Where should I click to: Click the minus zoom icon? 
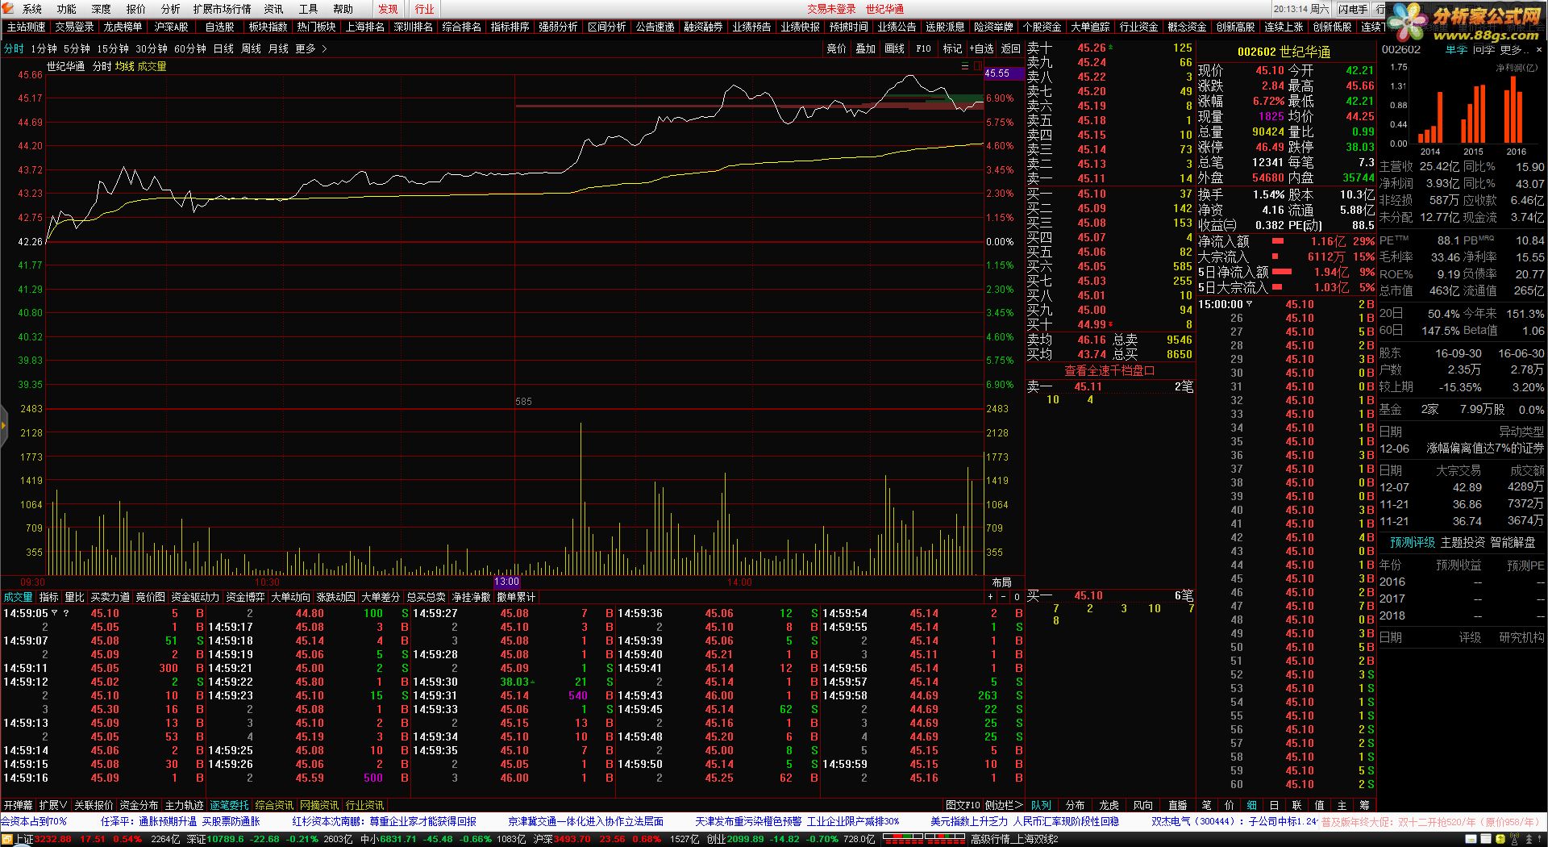1004,597
